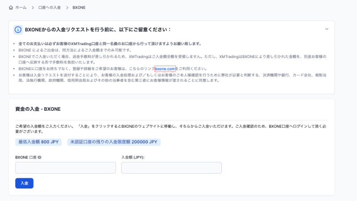Focus the 入金額 (JPY) field

click(x=171, y=168)
